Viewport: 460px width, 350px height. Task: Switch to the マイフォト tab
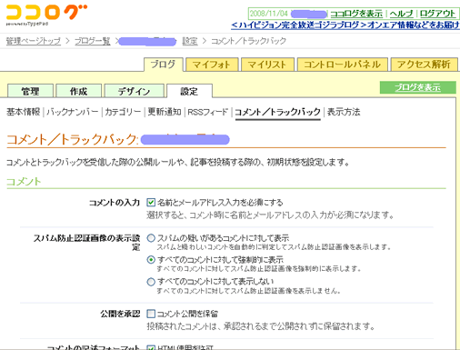(x=212, y=65)
